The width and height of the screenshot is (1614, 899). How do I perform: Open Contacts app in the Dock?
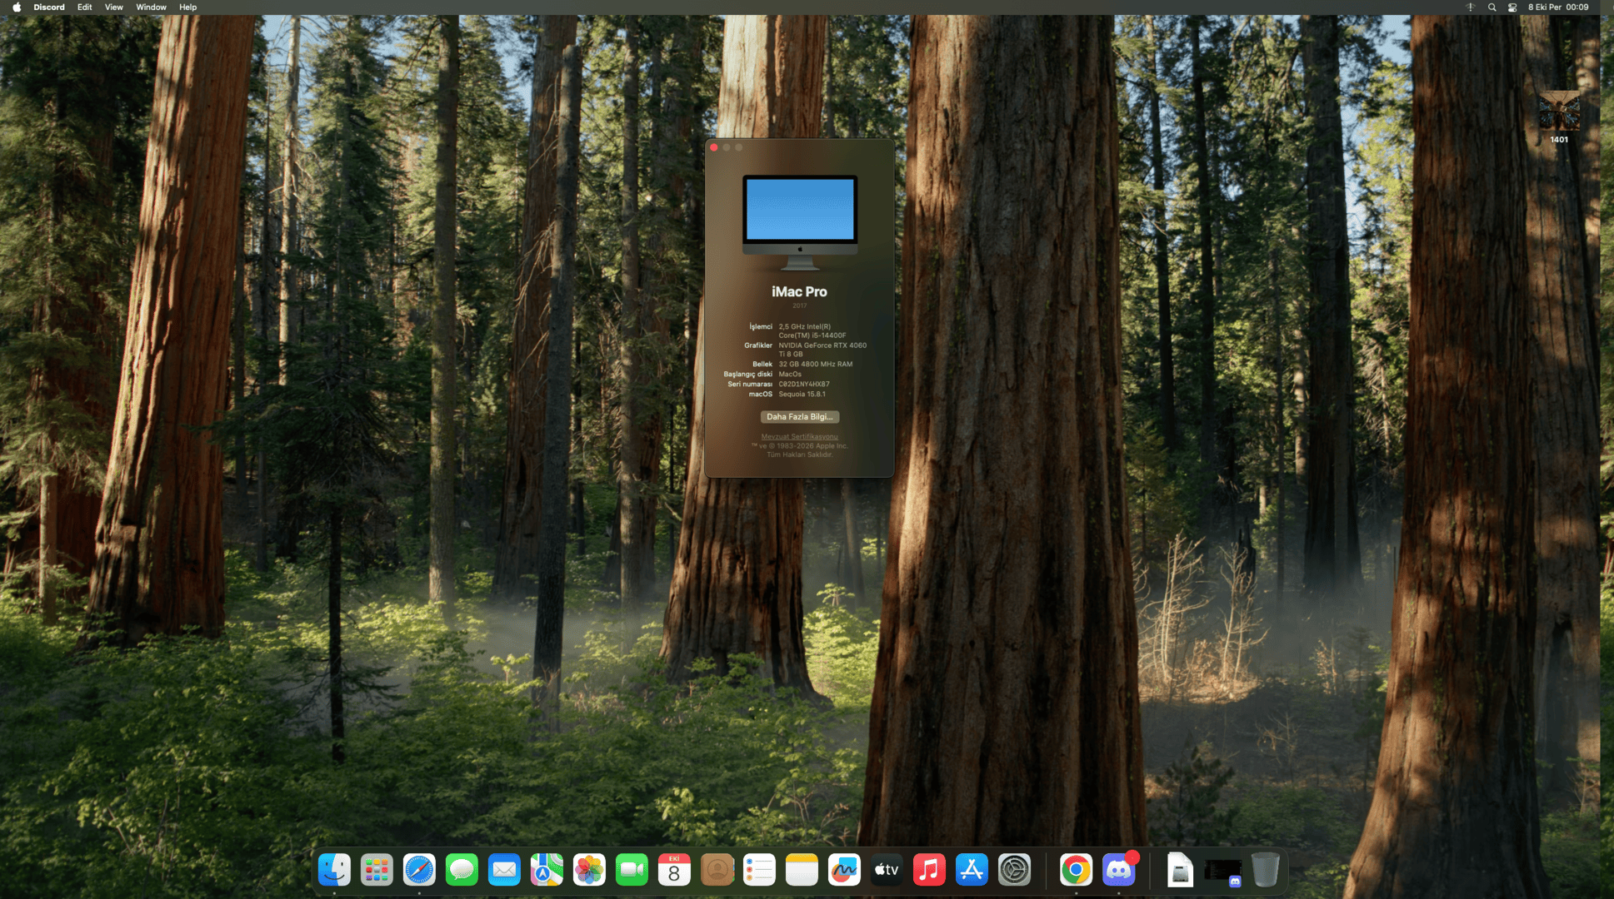pyautogui.click(x=717, y=870)
